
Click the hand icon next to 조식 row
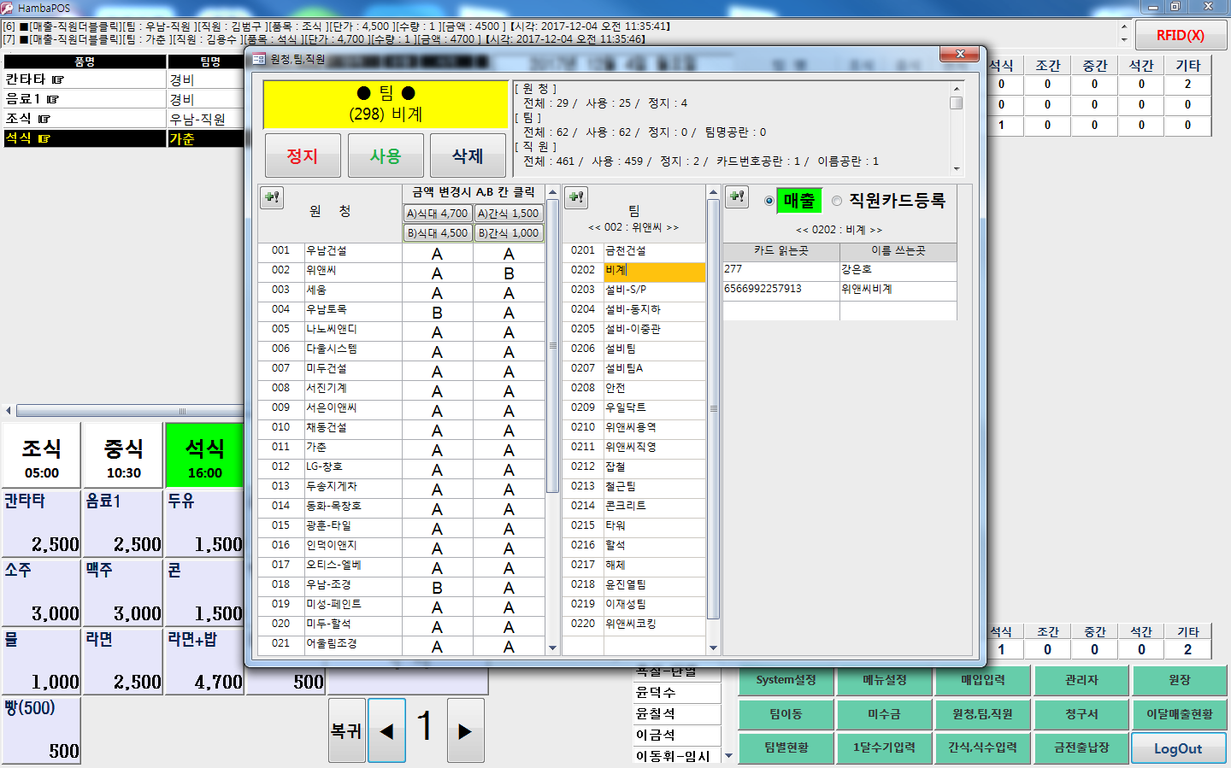[44, 119]
